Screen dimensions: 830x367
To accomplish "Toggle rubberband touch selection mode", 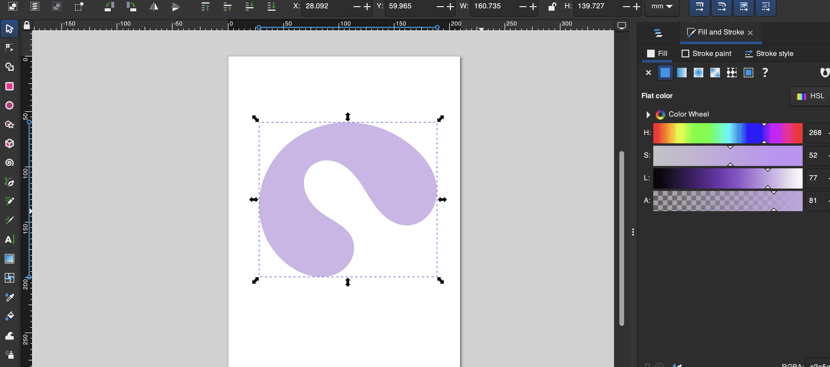I will point(79,6).
